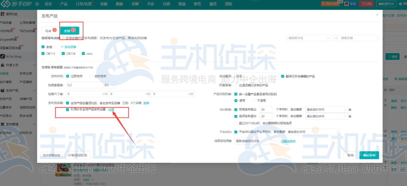Click the help icon next to 防重复

click(231, 85)
